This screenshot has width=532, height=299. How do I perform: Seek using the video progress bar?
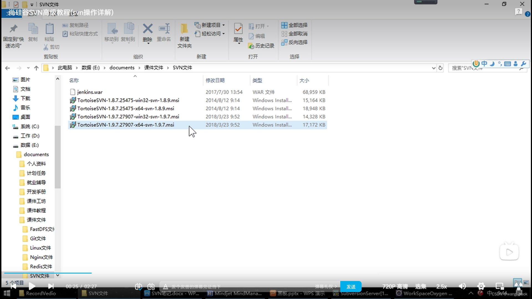266,273
